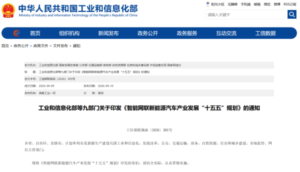Click the sentence starting 现将《智能网联新能源汽车
This screenshot has height=172, width=300.
[111, 163]
